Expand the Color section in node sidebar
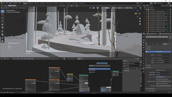The image size is (172, 97). tap(128, 68)
